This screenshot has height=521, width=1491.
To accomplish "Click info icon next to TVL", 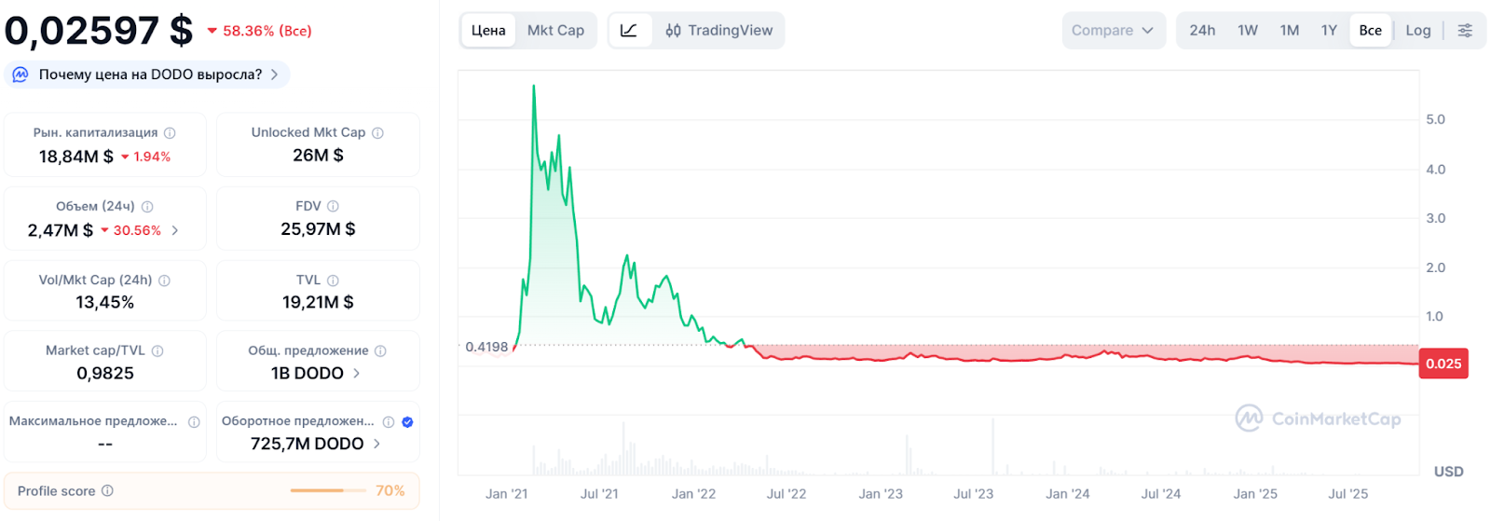I will tap(334, 281).
